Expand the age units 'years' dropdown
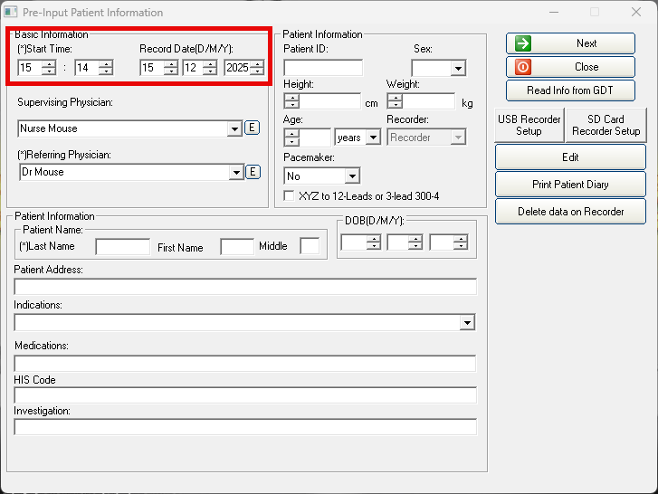The width and height of the screenshot is (658, 494). (x=373, y=138)
